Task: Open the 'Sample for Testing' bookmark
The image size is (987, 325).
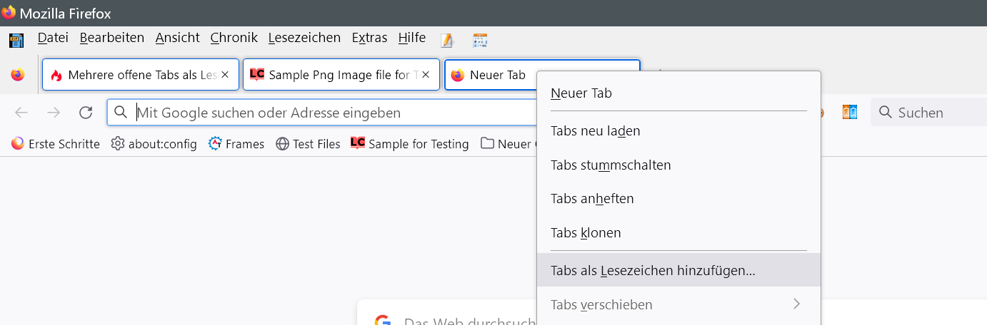Action: [410, 144]
